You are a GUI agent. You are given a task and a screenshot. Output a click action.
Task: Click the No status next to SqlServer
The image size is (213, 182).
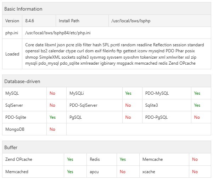tap(52, 105)
